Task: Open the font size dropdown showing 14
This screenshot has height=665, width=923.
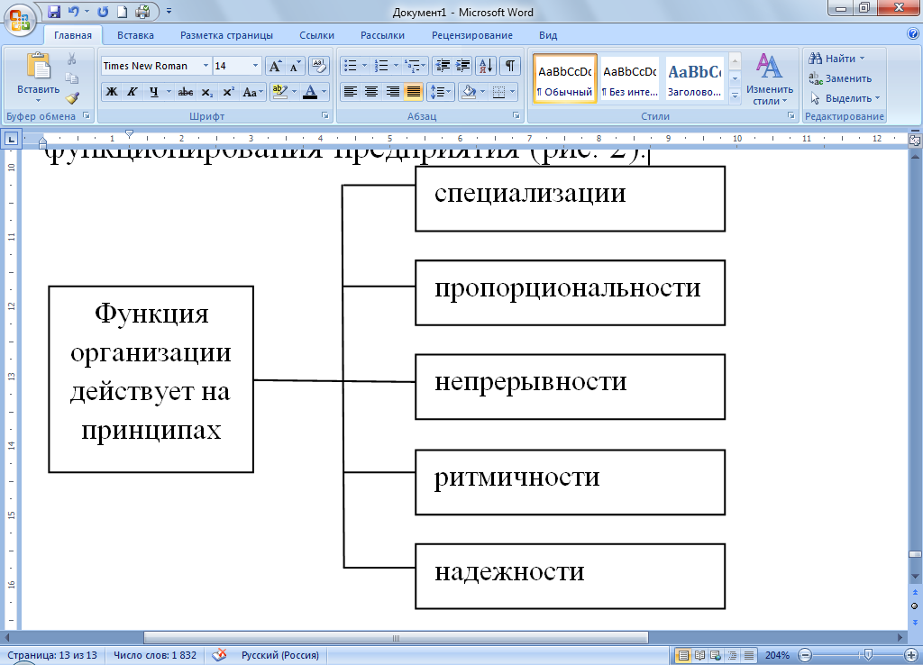Action: [x=255, y=66]
